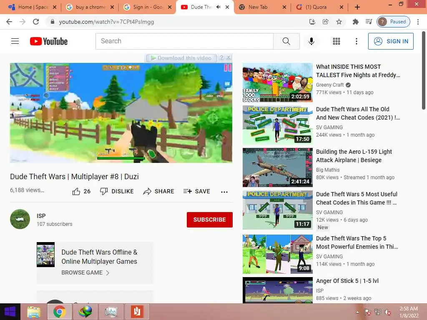Open media controls icon in toolbar
This screenshot has width=427, height=320.
(x=369, y=22)
